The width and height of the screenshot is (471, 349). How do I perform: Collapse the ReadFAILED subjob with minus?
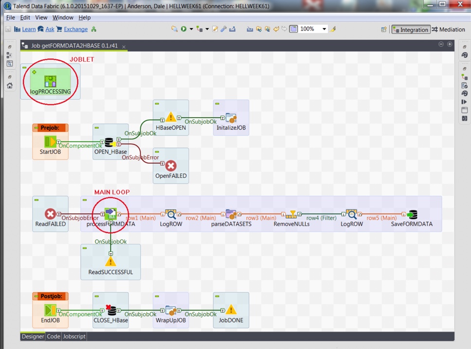(x=36, y=200)
